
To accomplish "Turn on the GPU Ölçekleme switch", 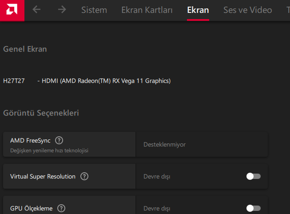I will [x=254, y=208].
